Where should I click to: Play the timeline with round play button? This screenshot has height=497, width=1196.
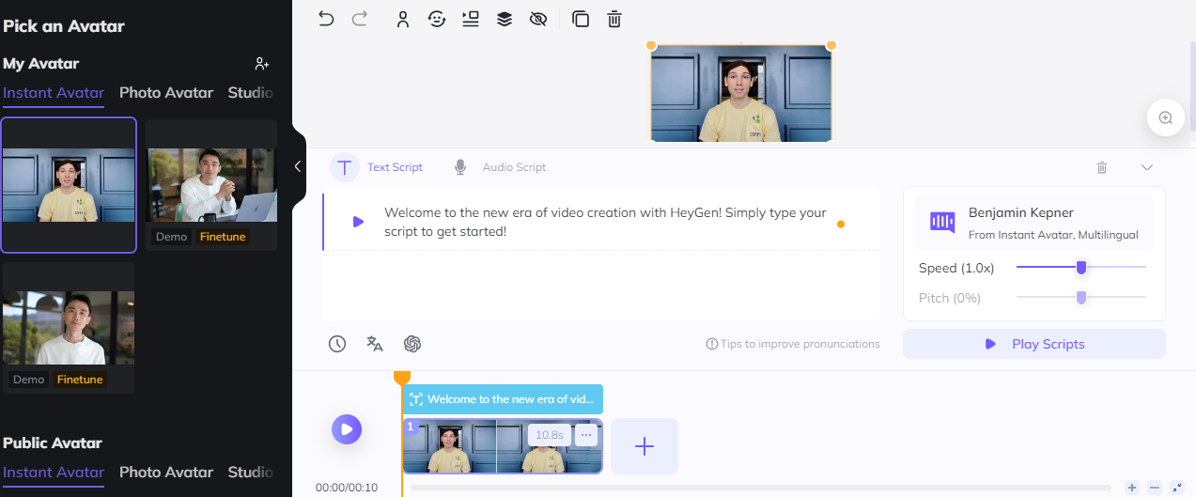347,429
